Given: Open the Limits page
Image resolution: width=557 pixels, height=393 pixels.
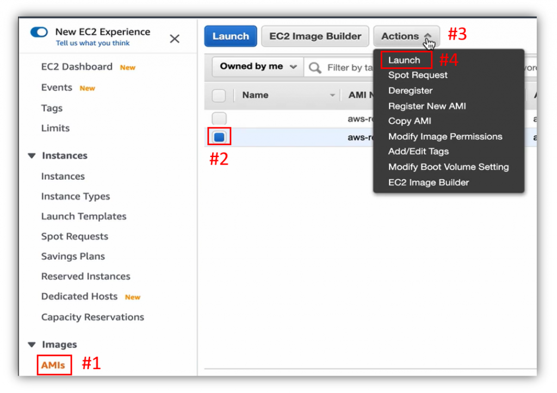Looking at the screenshot, I should pyautogui.click(x=55, y=128).
